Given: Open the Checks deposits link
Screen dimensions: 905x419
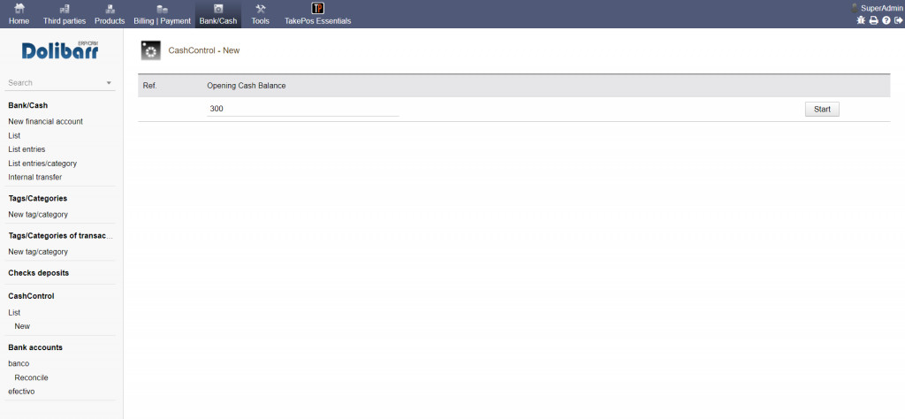Looking at the screenshot, I should click(x=39, y=273).
